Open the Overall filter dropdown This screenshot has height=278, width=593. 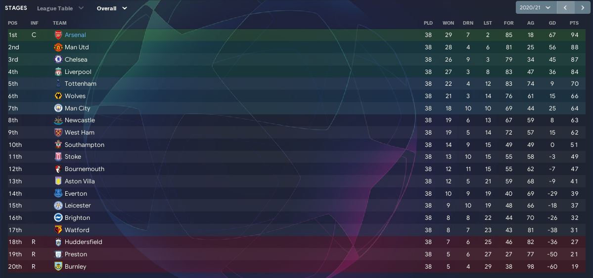112,8
